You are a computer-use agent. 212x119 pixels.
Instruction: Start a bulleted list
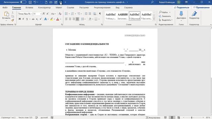coord(66,14)
